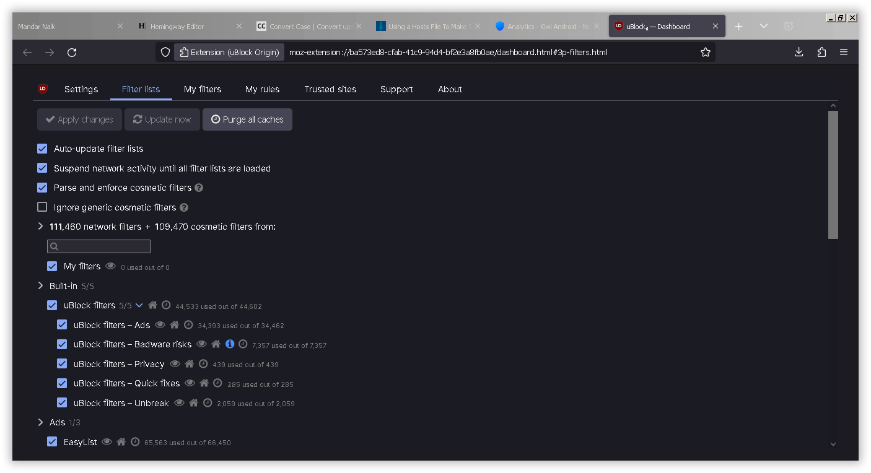Click clock icon on Badware risks row
This screenshot has height=473, width=871.
(243, 344)
